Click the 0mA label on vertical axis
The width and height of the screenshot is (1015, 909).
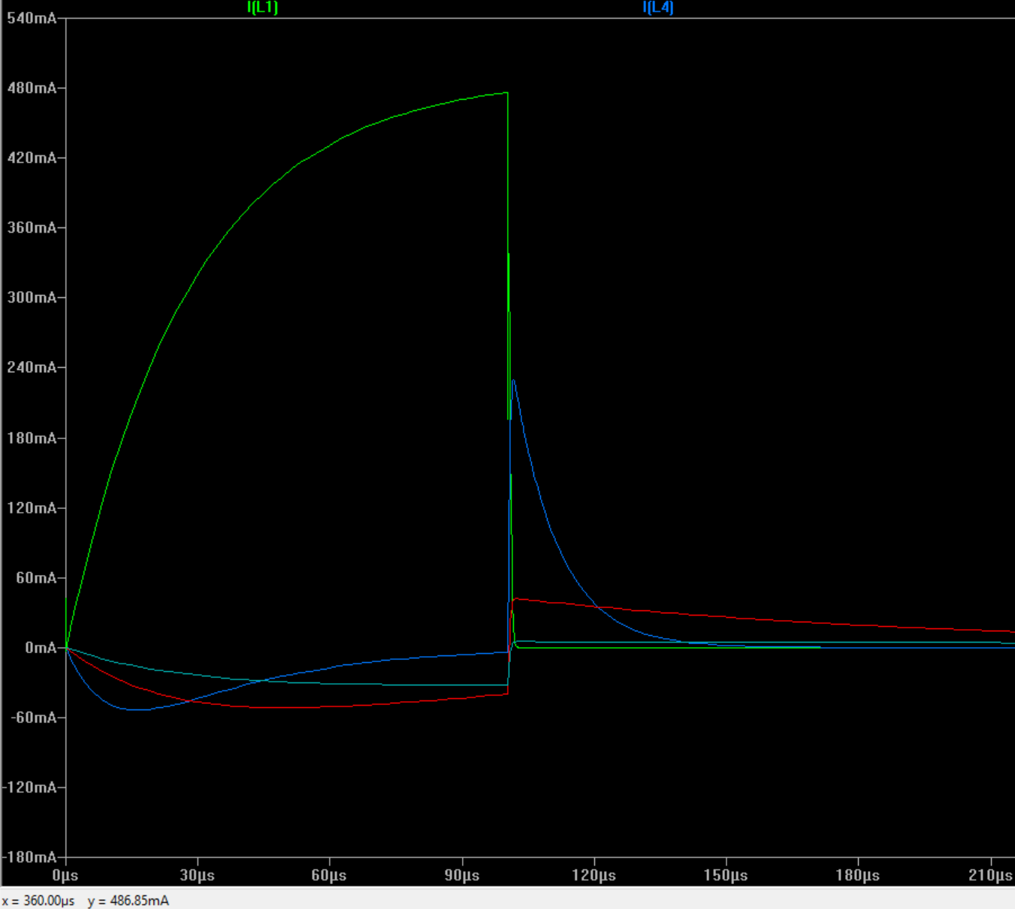(x=41, y=647)
